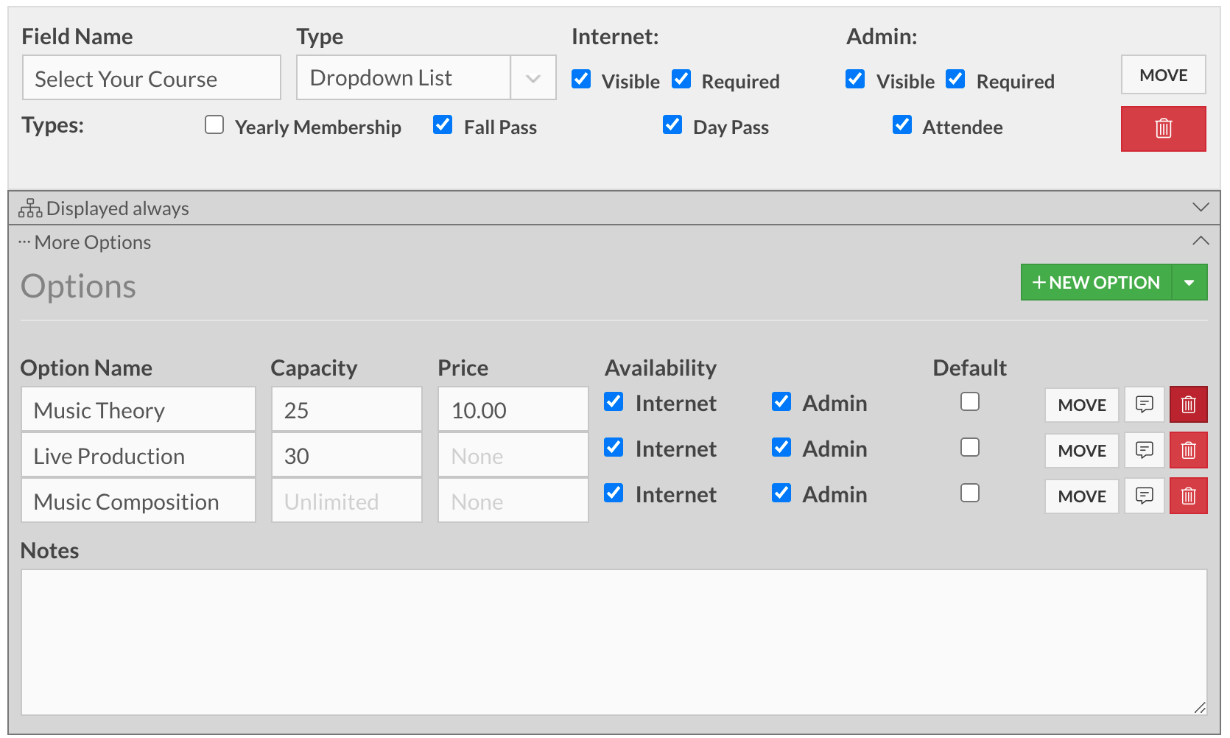
Task: Toggle Internet Required checkbox
Action: click(x=681, y=79)
